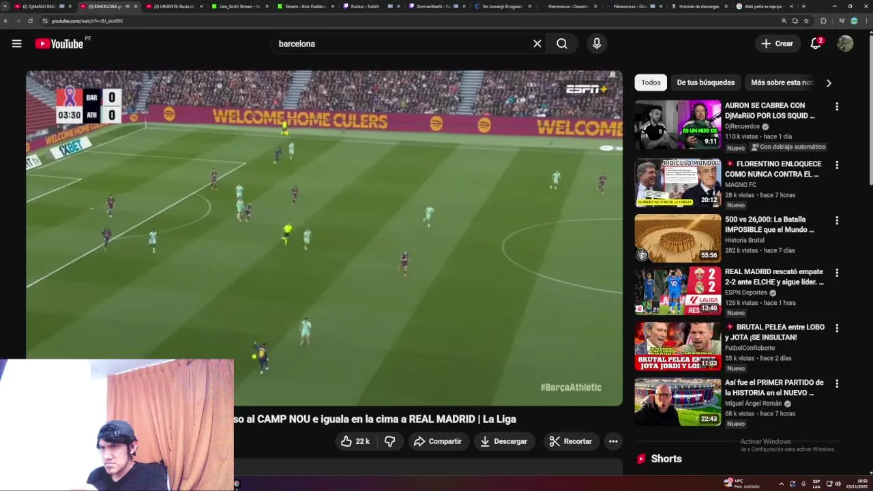Click the video title mentioning CAMP NOU
Viewport: 873px width, 491px height.
[374, 419]
